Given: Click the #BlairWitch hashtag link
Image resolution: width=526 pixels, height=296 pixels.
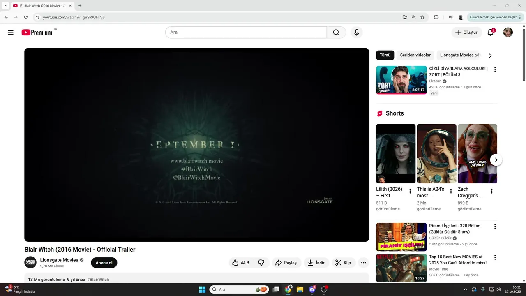Looking at the screenshot, I should (x=98, y=280).
